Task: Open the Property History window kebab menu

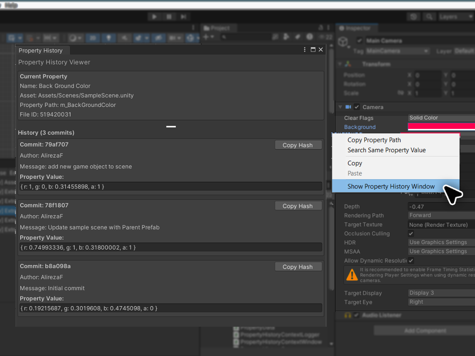Action: pos(305,50)
